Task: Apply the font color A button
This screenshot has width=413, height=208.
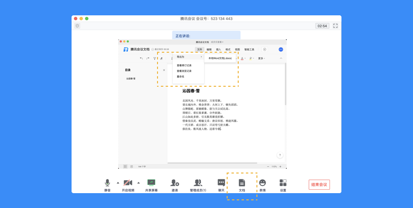Action: pos(242,58)
